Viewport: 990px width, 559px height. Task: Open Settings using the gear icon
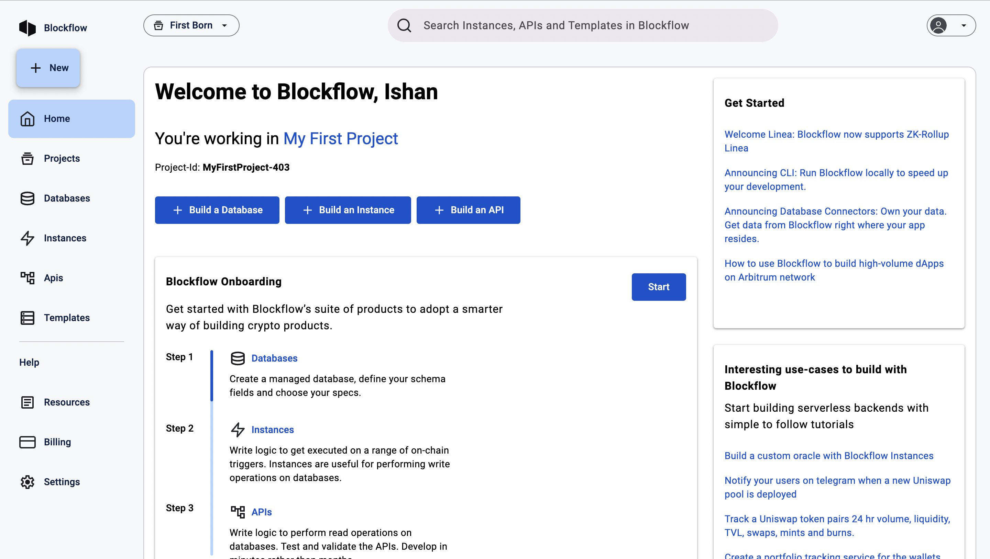[27, 482]
